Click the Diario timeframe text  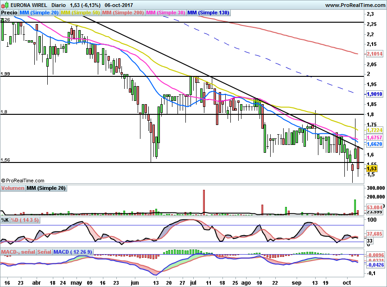click(59, 5)
